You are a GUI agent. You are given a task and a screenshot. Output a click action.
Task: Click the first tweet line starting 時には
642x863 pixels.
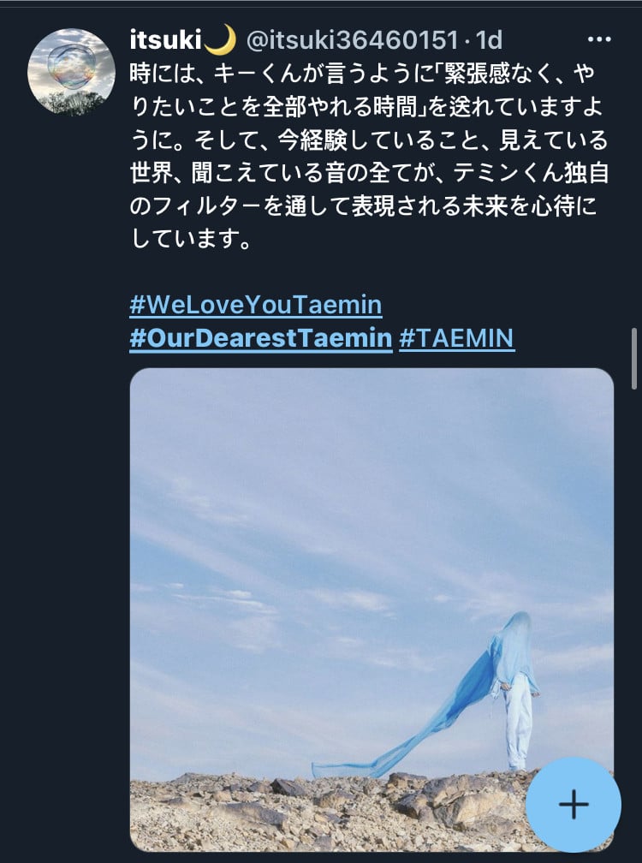pyautogui.click(x=361, y=74)
